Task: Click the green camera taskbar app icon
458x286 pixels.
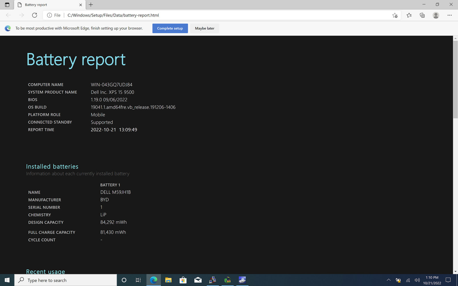Action: coord(227,280)
